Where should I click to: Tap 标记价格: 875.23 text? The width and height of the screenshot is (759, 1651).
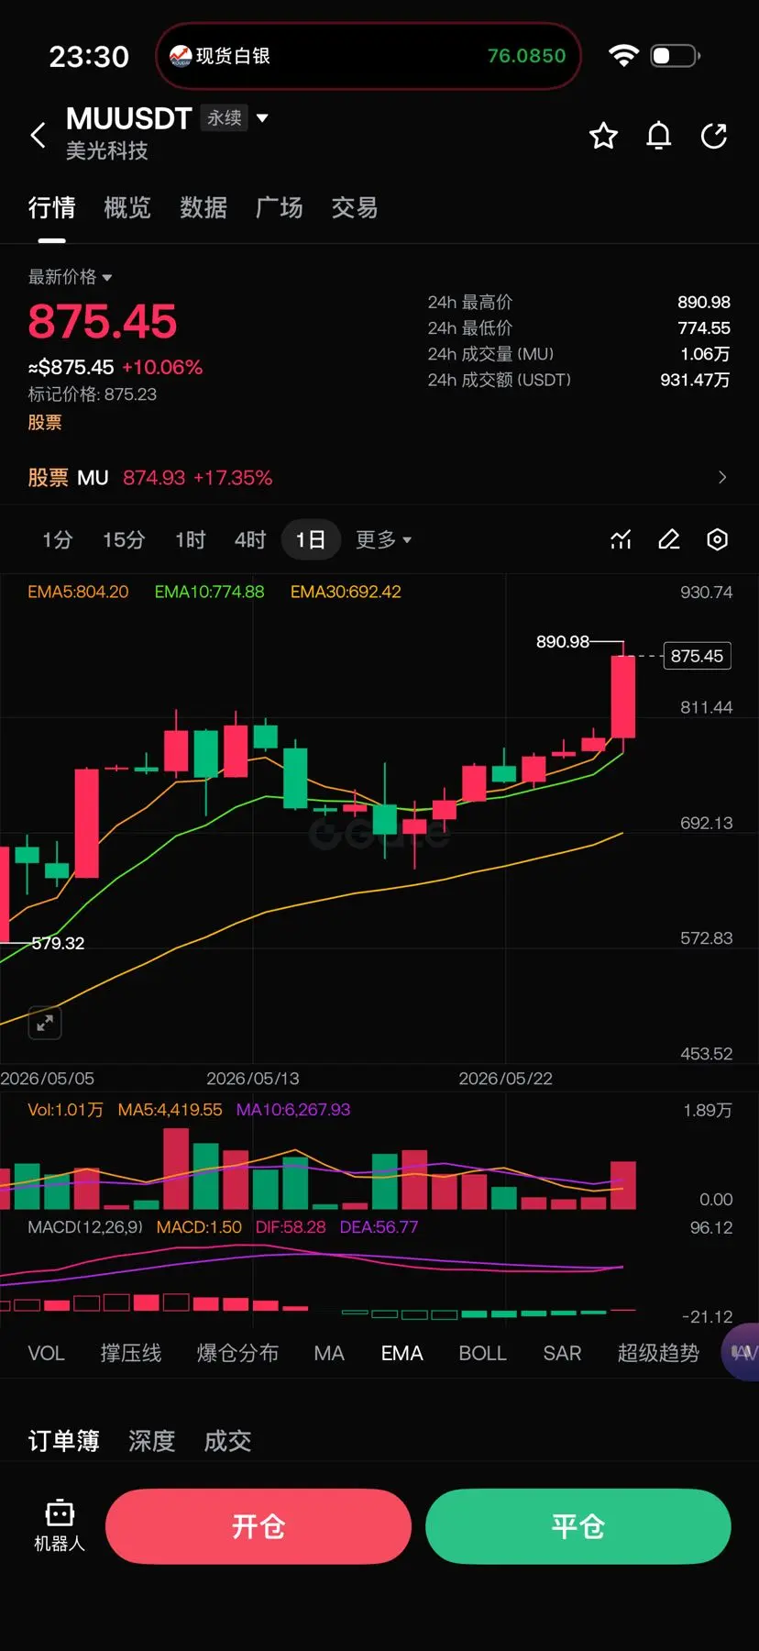(x=93, y=394)
